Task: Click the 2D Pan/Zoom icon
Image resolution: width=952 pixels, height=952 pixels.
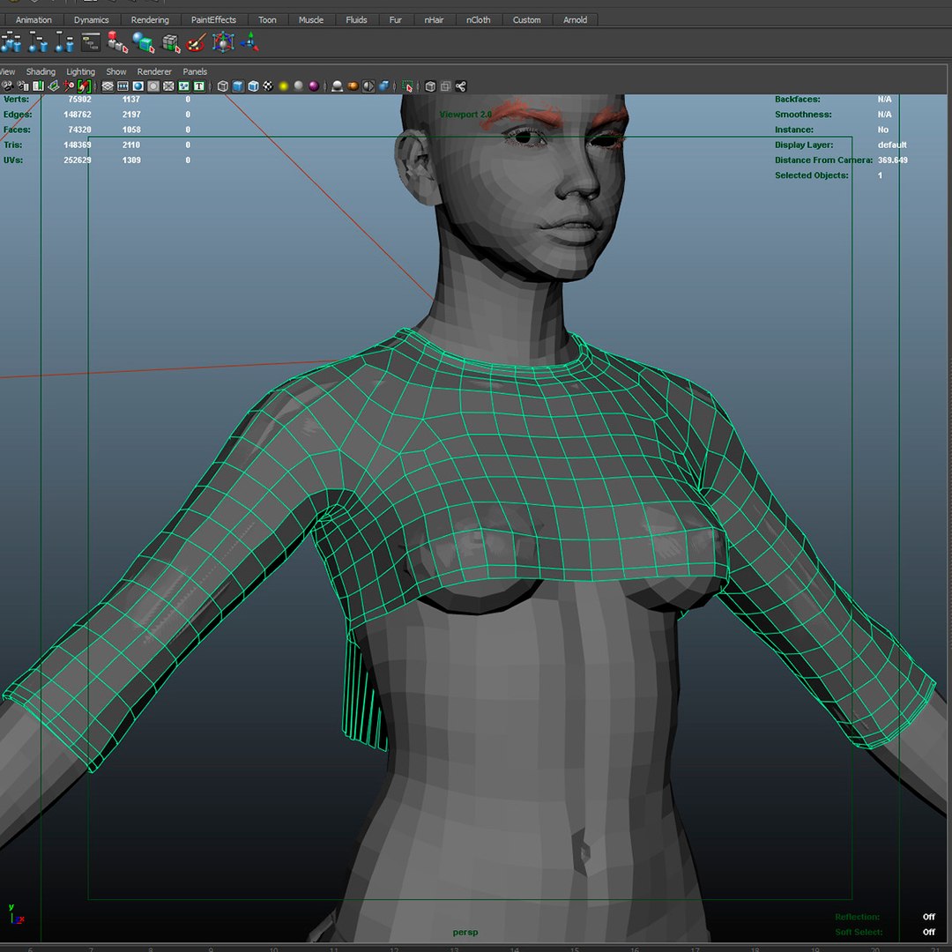Action: point(69,86)
